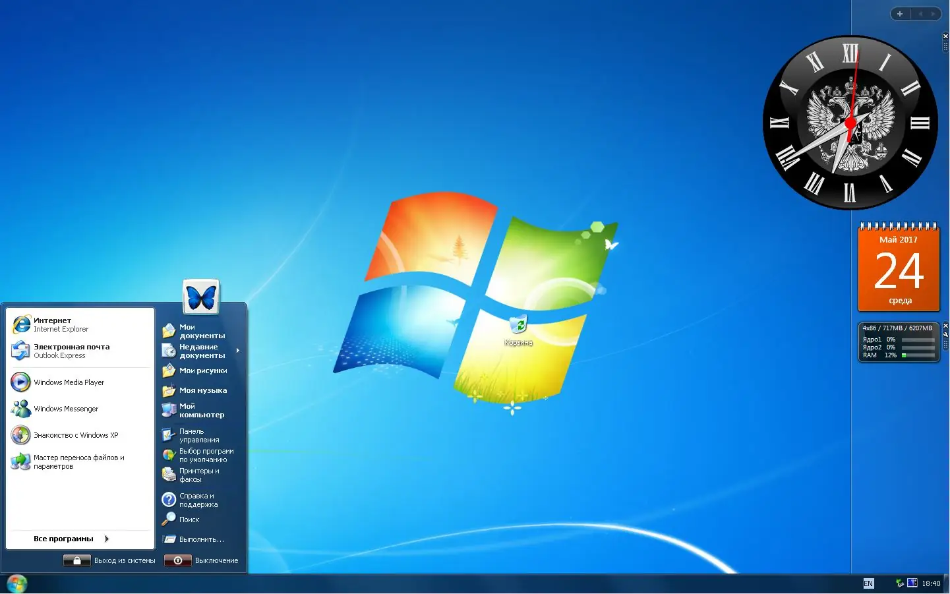Click the blue monitor tray icon
This screenshot has height=594, width=950.
(912, 583)
